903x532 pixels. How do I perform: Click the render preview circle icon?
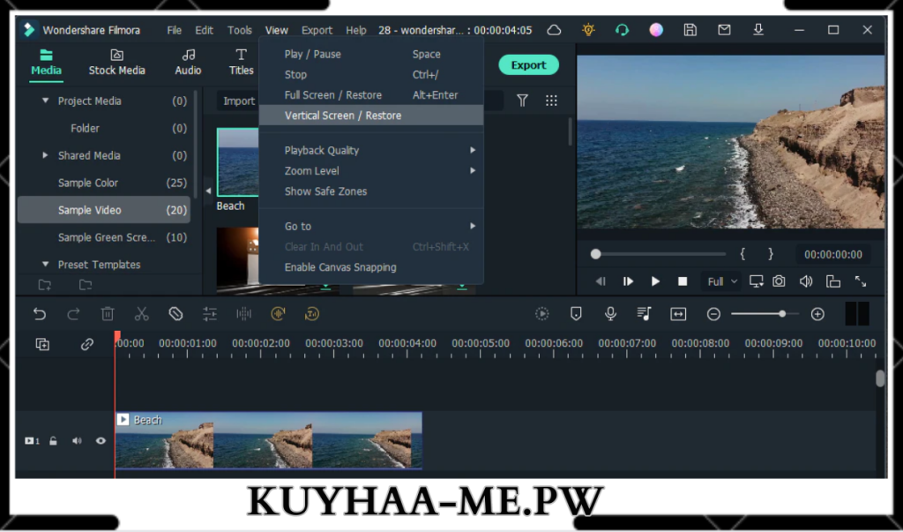tap(542, 314)
